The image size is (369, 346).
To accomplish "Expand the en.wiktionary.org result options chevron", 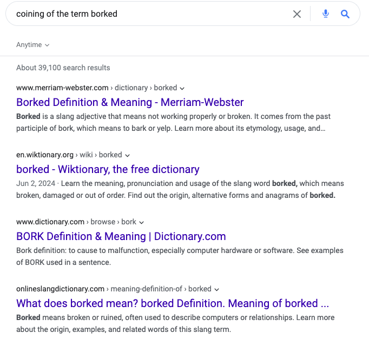I will coord(127,156).
